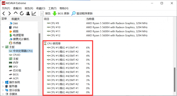Select ACPI in the tree
Image resolution: width=177 pixels, height=96 pixels.
point(14,78)
